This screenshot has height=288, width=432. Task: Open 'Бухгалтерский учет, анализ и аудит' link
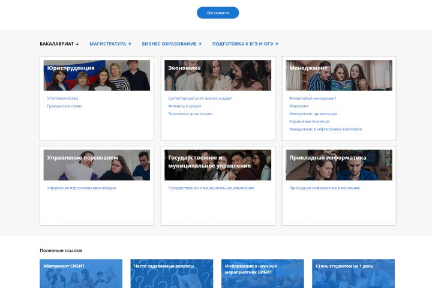(x=200, y=98)
